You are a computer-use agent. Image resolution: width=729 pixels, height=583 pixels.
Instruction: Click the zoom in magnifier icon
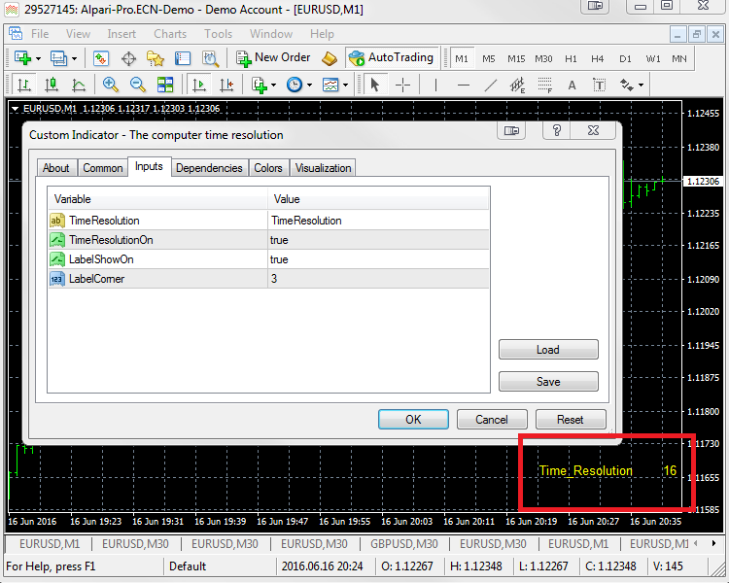(110, 86)
